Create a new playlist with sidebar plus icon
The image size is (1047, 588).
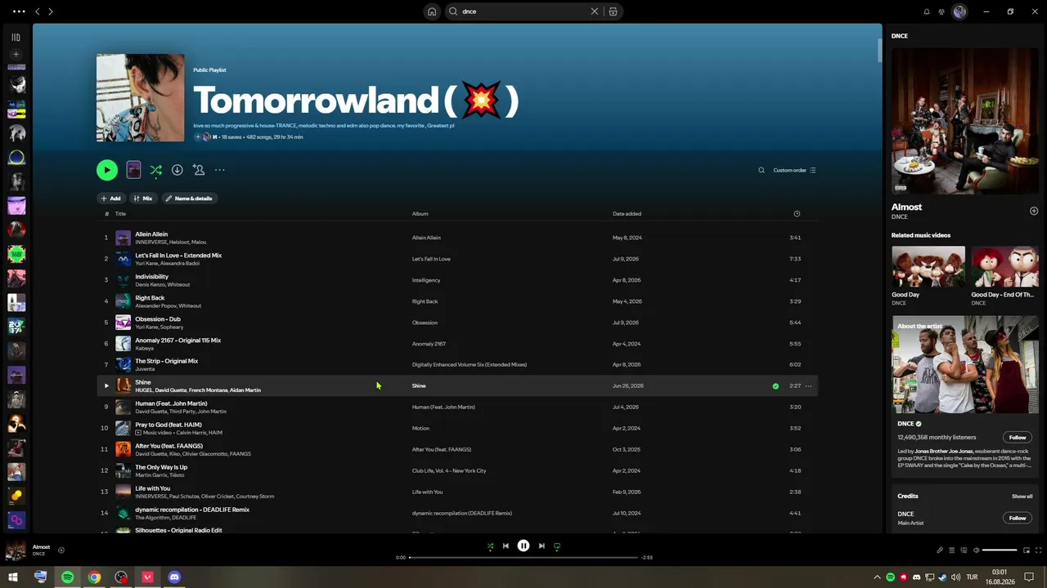[16, 55]
